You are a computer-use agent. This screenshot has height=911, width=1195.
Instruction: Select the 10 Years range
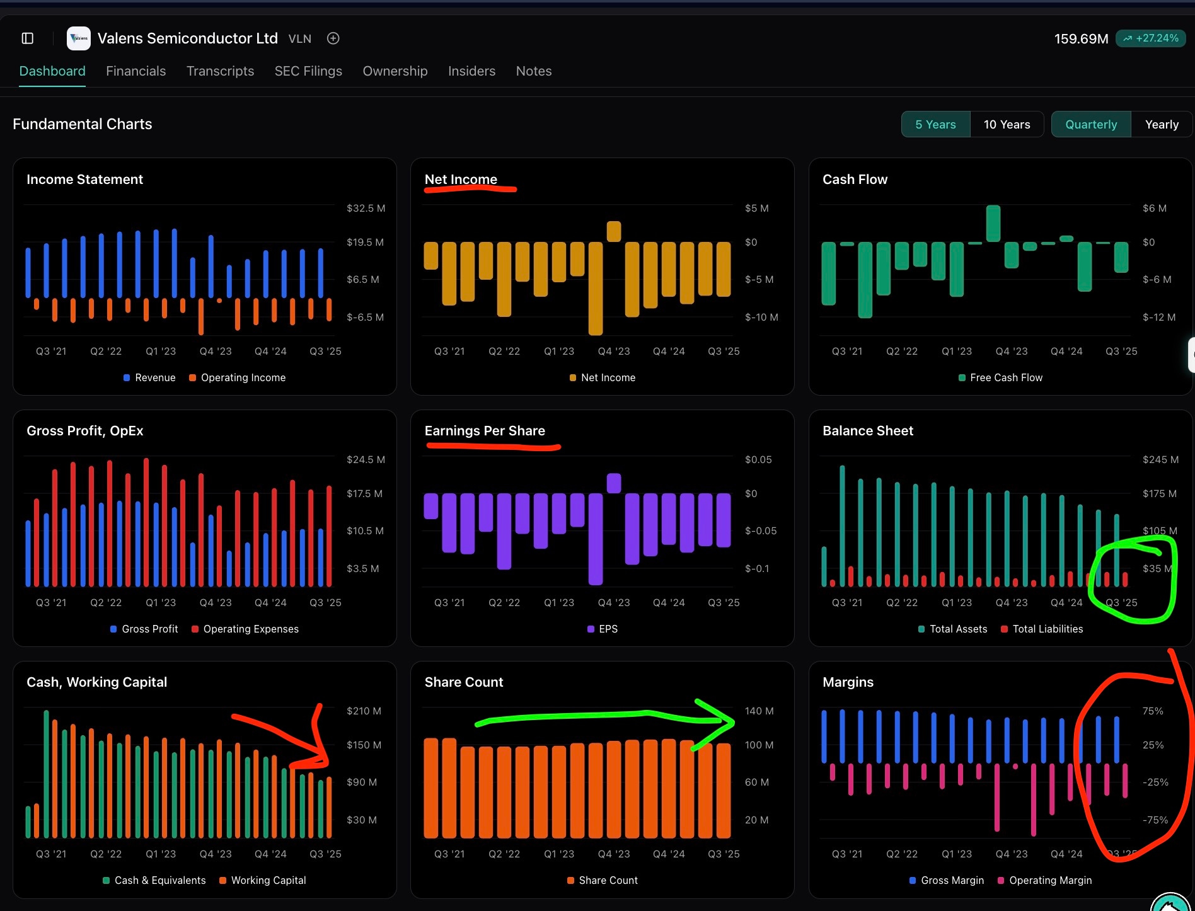[x=1007, y=124]
